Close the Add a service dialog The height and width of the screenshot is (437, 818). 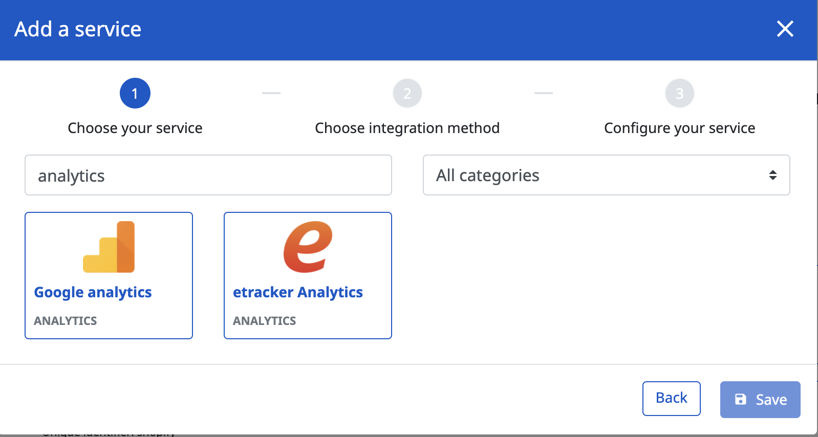coord(785,29)
